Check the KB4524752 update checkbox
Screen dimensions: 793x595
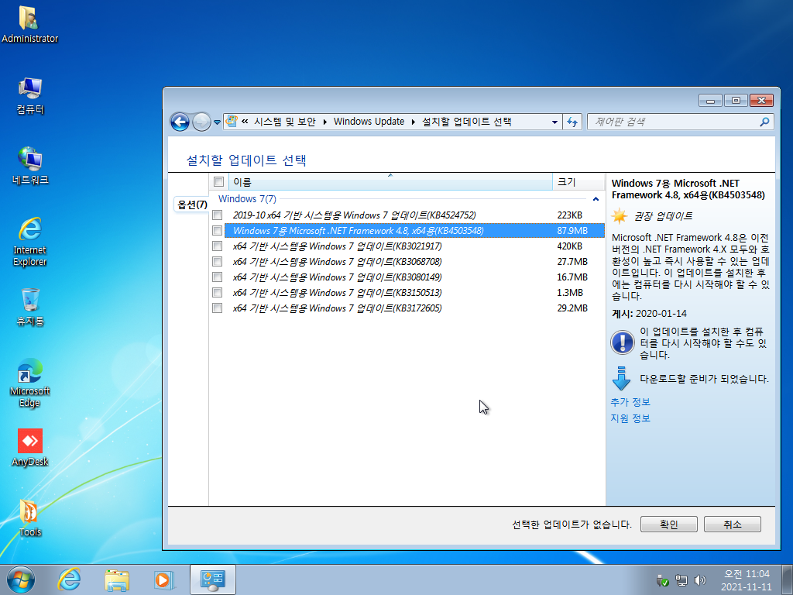[218, 215]
